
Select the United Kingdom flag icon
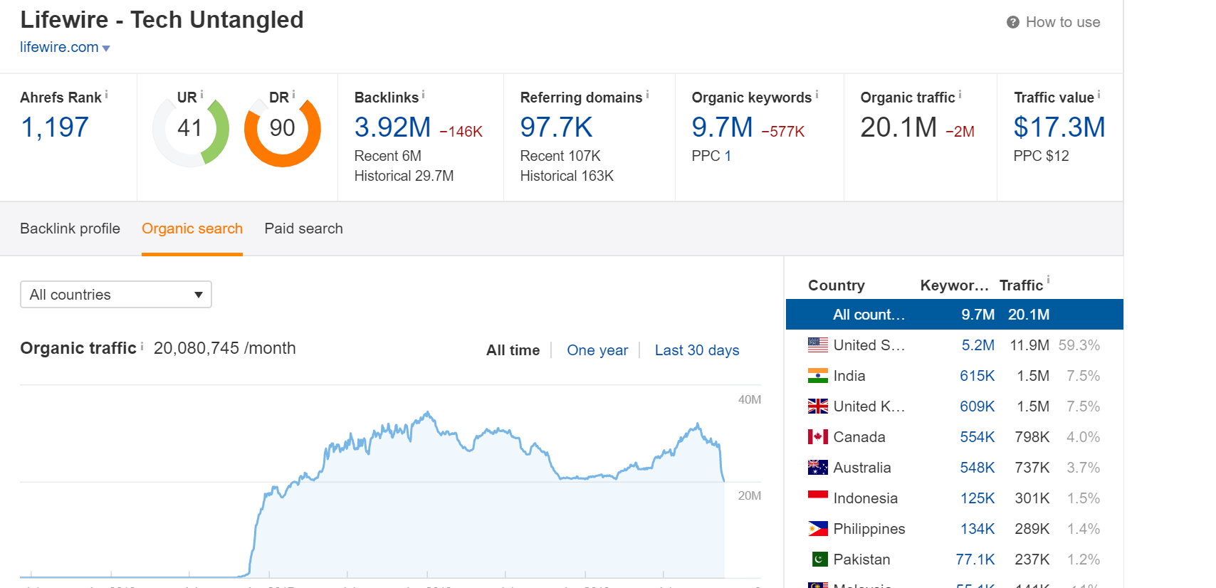pyautogui.click(x=818, y=406)
